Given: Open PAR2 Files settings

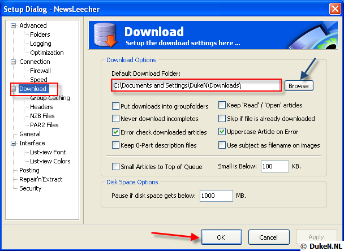Looking at the screenshot, I should [44, 125].
